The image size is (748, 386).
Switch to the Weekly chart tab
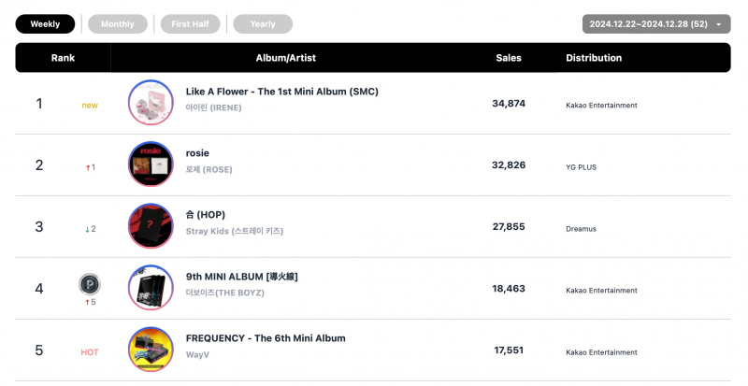point(45,24)
